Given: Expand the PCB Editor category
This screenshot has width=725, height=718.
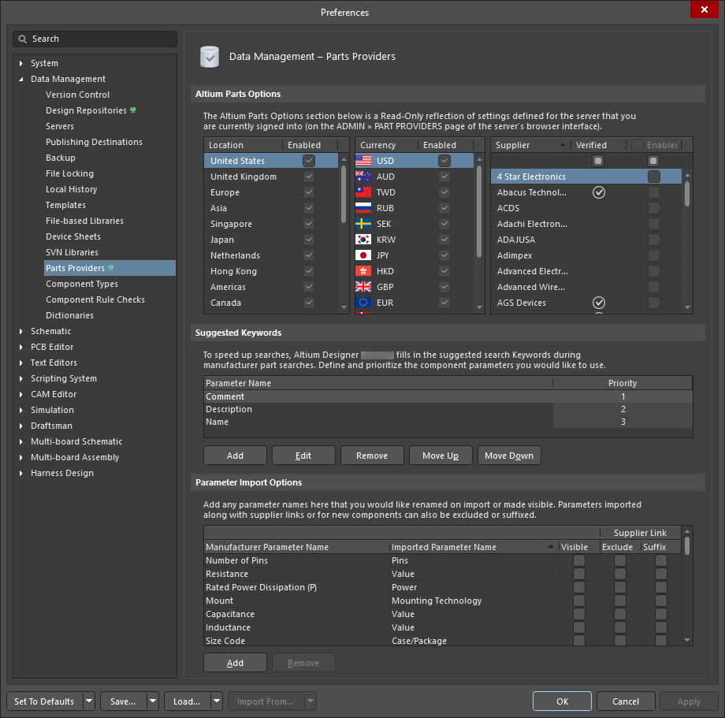Looking at the screenshot, I should click(x=20, y=347).
